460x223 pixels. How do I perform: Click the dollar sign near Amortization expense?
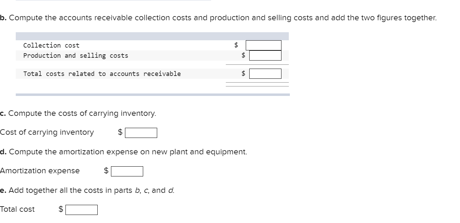click(106, 171)
